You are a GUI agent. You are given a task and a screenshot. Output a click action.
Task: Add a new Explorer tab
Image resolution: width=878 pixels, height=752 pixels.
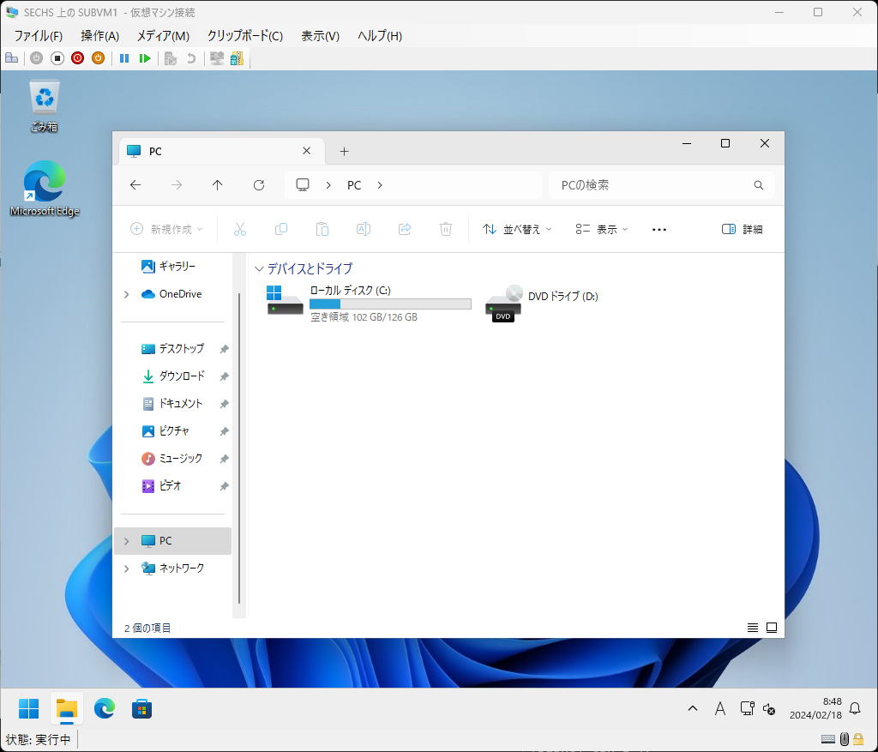(x=344, y=151)
